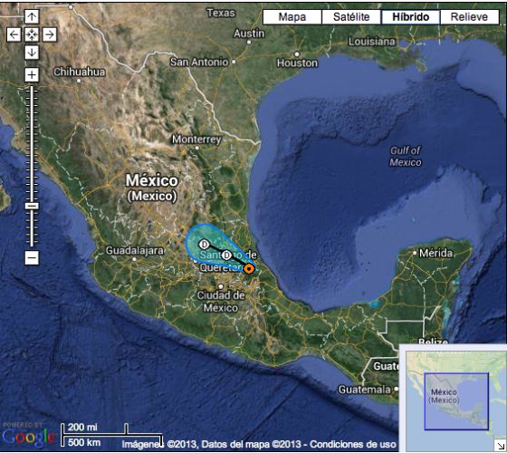Image resolution: width=507 pixels, height=453 pixels.
Task: Click the Guatemala city label
Action: tap(364, 390)
